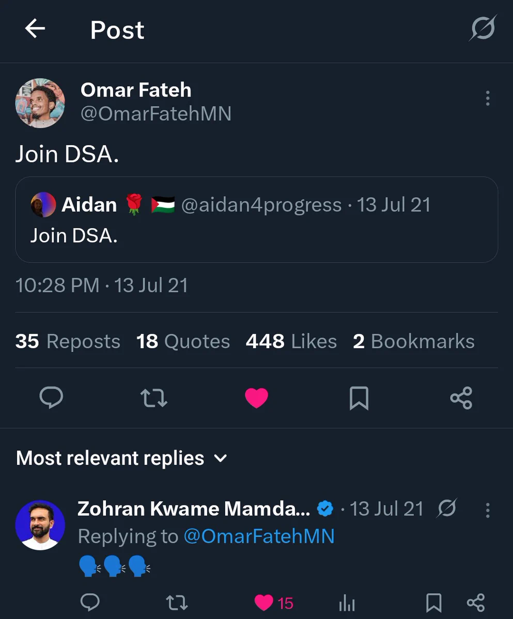The image size is (513, 619).
Task: Expand Most relevant replies sort dropdown
Action: click(x=121, y=458)
